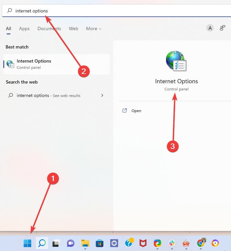This screenshot has width=231, height=251.
Task: Click the Internet Options title in preview pane
Action: pyautogui.click(x=176, y=81)
